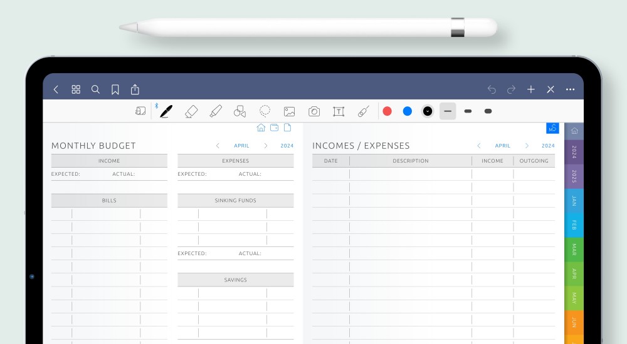Tap the DESCRIPTION column header

tap(411, 161)
